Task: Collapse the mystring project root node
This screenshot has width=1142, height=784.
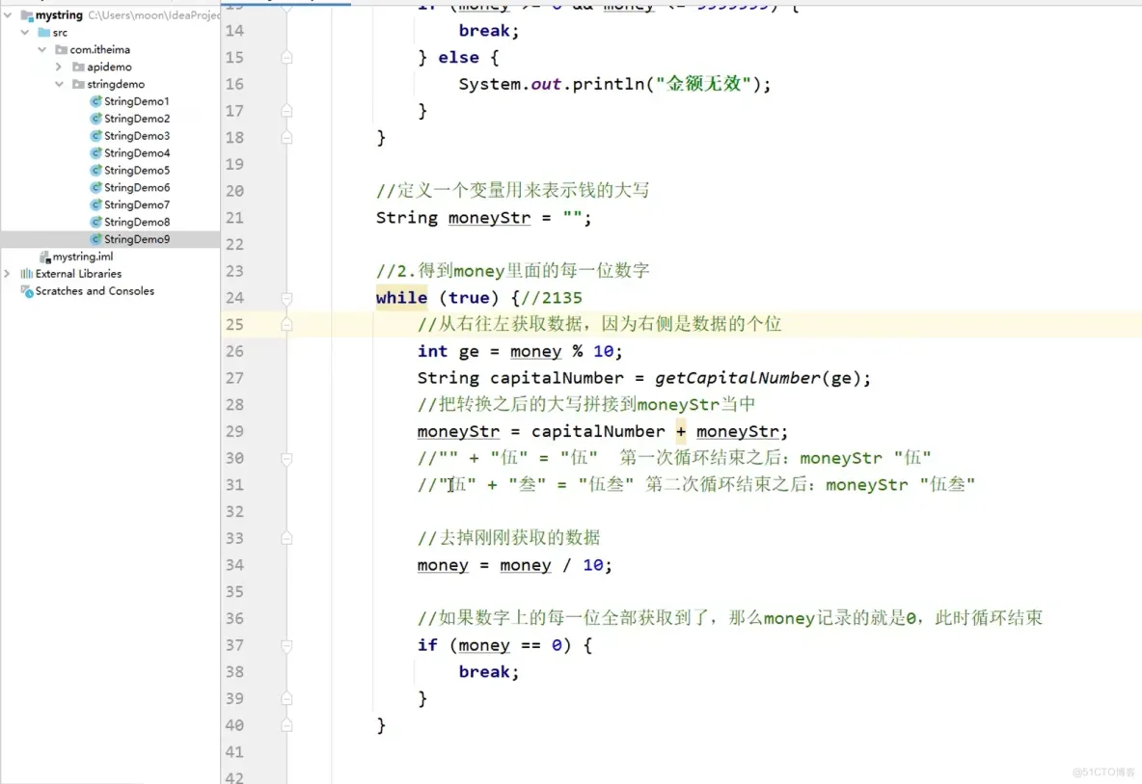Action: coord(8,14)
